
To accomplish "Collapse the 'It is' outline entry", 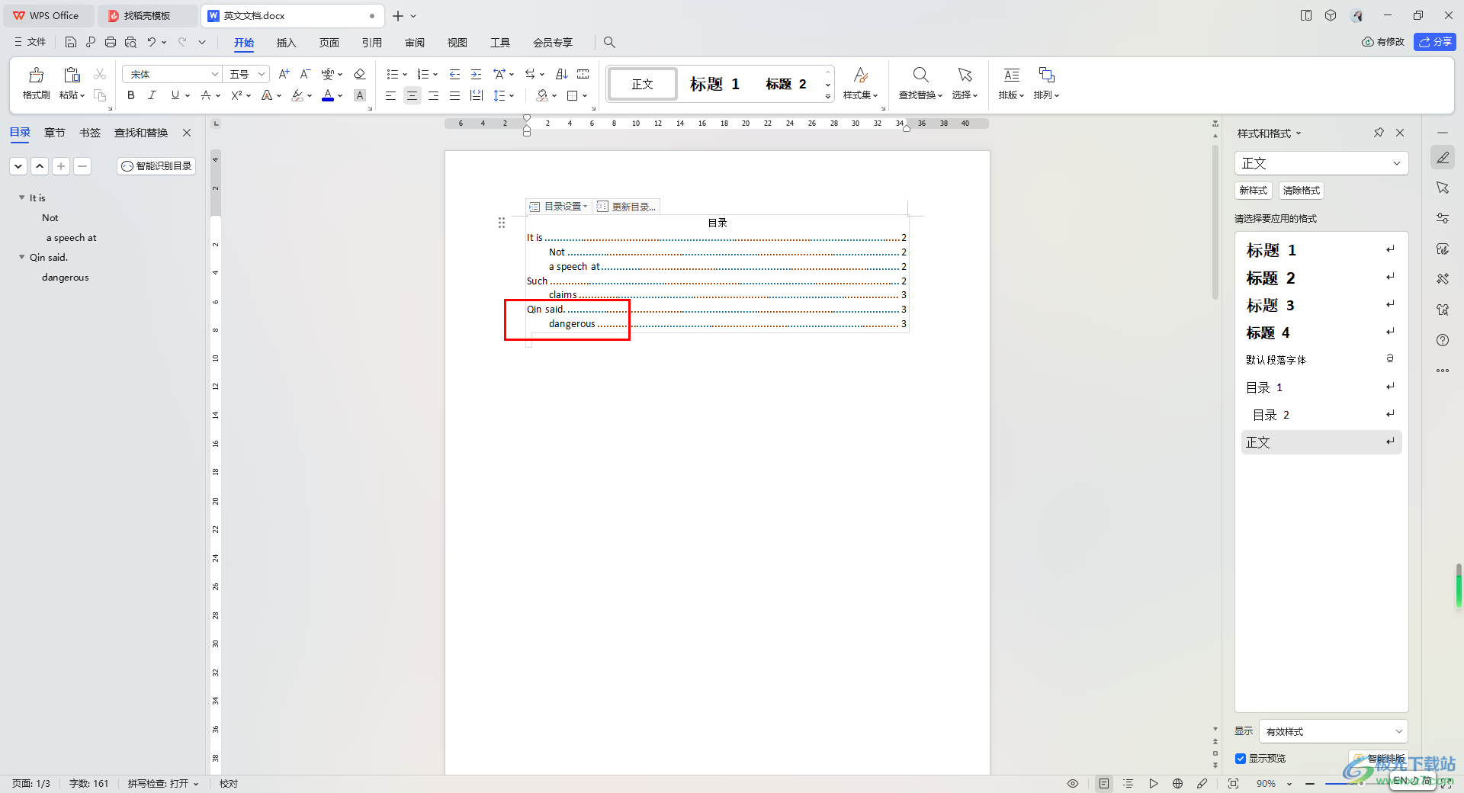I will (x=21, y=197).
